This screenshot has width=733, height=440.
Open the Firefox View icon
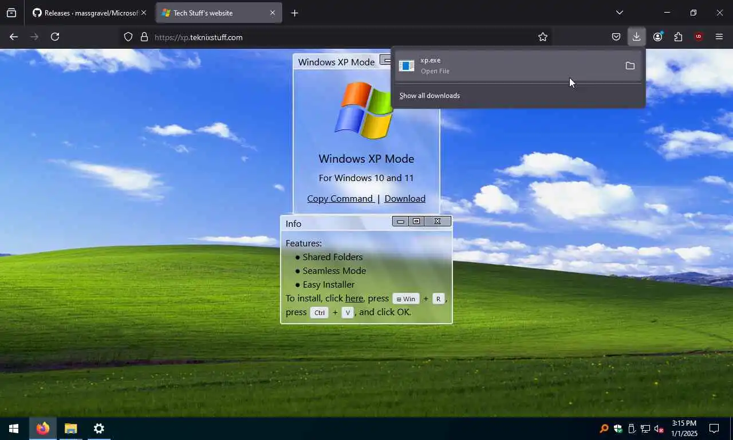pos(11,13)
